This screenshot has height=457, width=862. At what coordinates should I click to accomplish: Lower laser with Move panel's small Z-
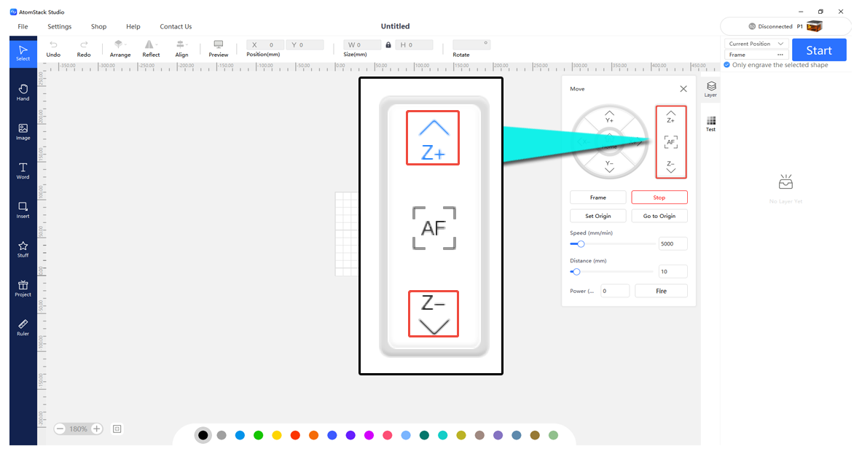tap(670, 167)
